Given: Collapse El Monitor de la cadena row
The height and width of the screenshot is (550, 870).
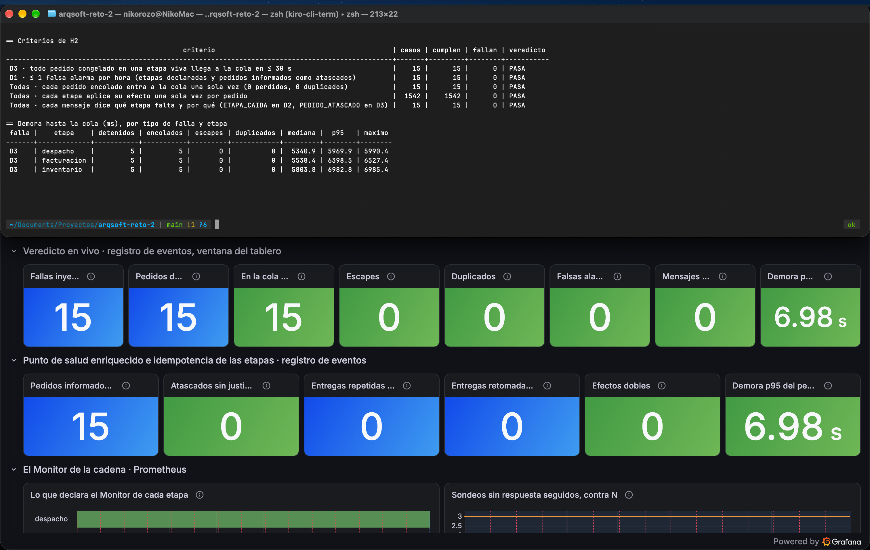Looking at the screenshot, I should point(14,470).
